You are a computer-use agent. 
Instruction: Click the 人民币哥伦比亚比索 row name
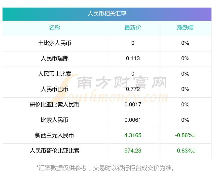click(55, 151)
